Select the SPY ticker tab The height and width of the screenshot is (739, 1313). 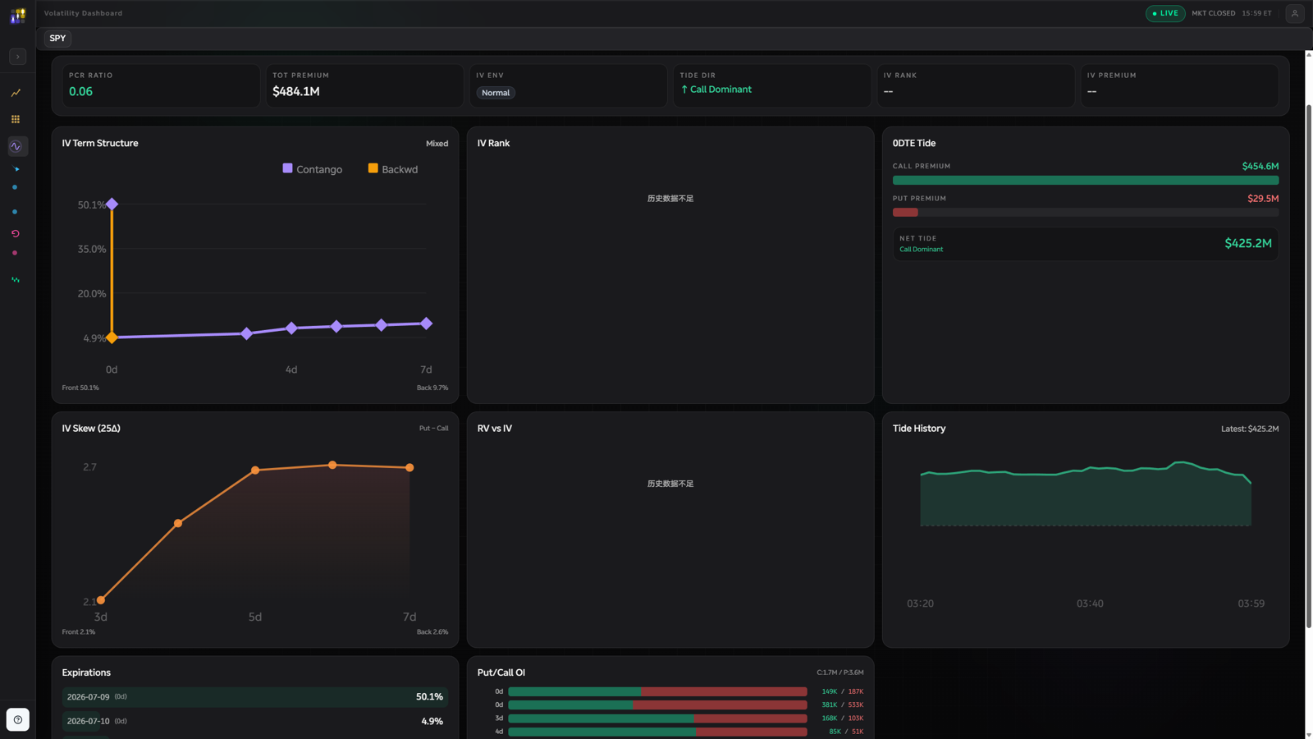[x=57, y=39]
